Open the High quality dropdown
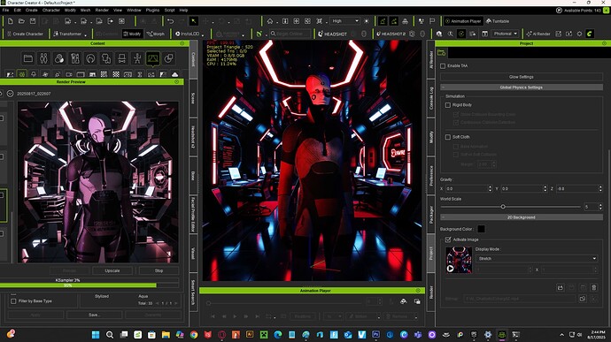The image size is (611, 342). (x=345, y=21)
